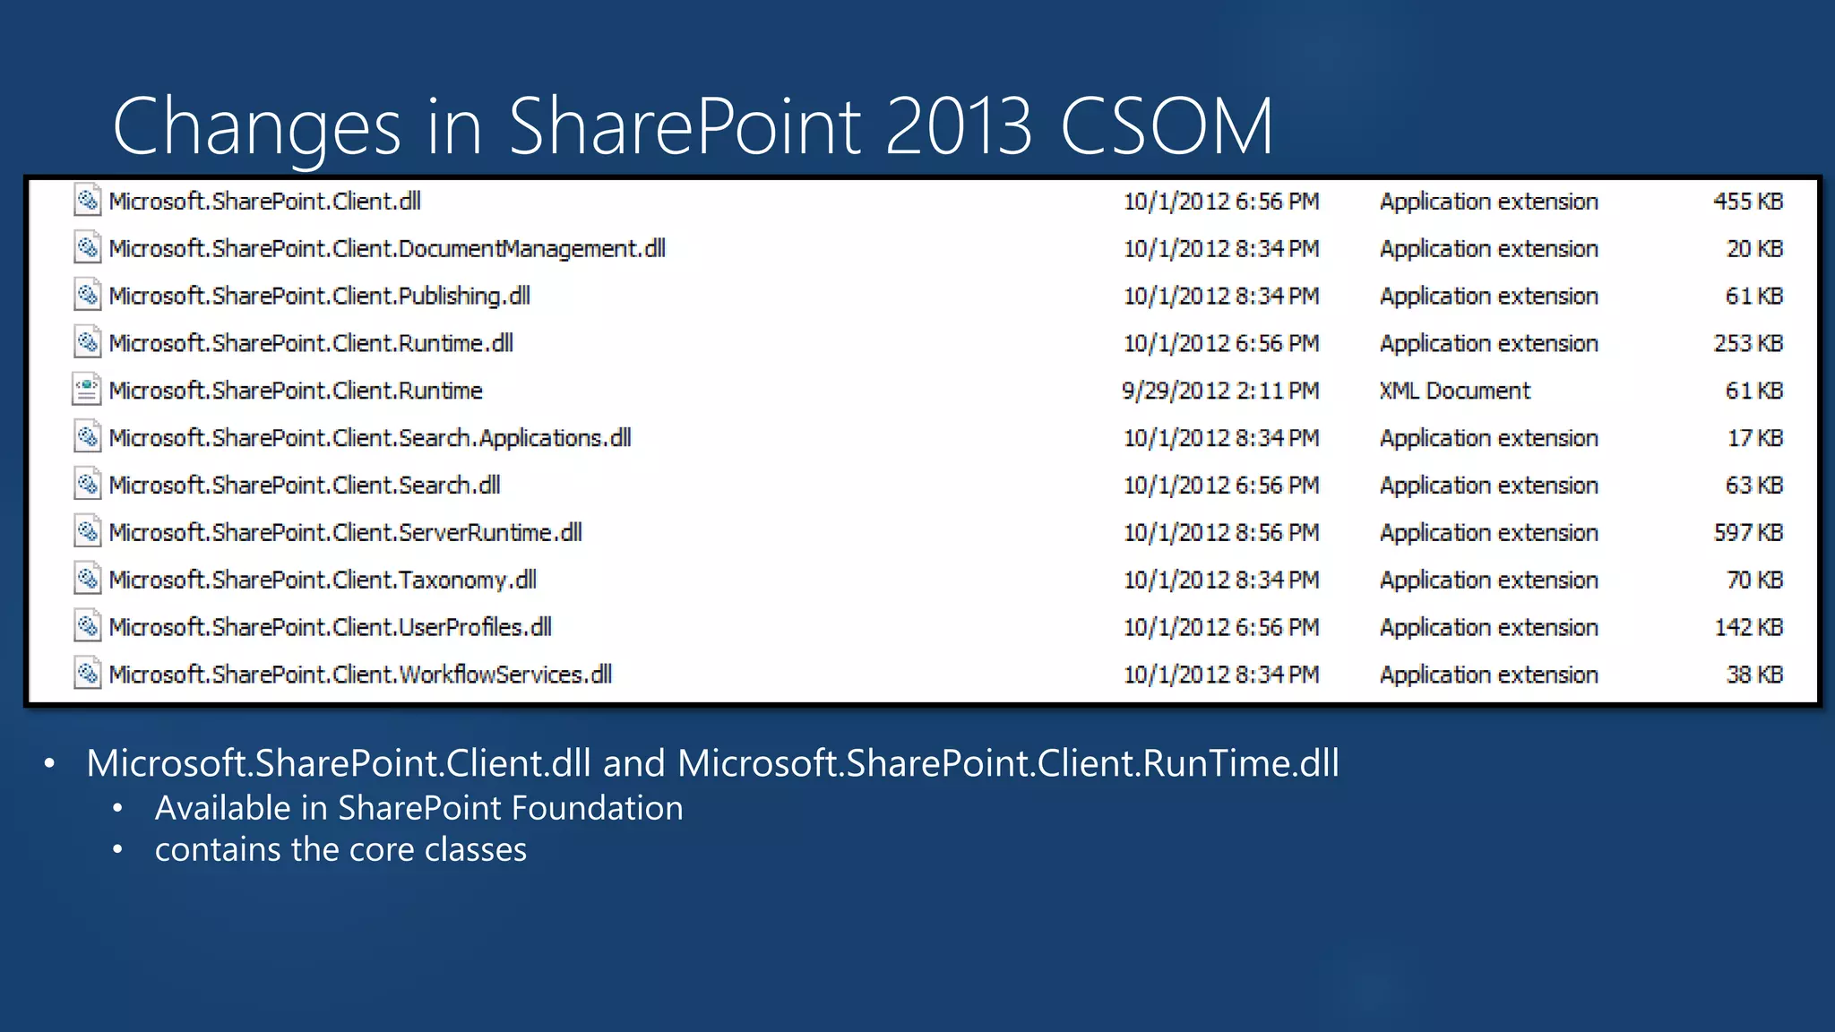The height and width of the screenshot is (1032, 1835).
Task: Click the 455 KB size value
Action: pyautogui.click(x=1748, y=202)
